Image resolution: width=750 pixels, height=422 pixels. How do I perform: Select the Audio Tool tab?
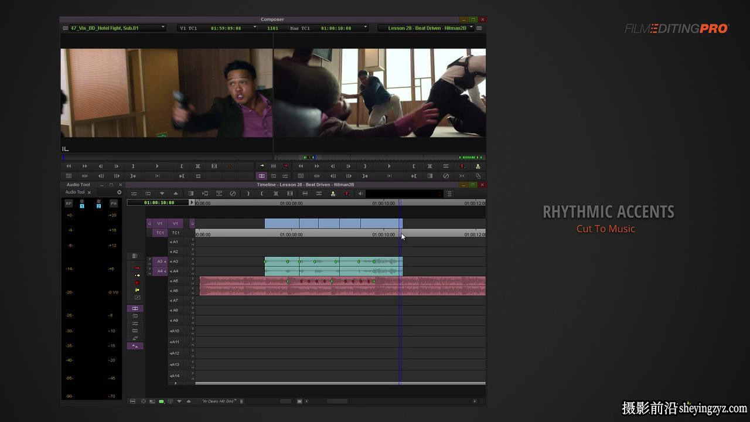click(75, 192)
